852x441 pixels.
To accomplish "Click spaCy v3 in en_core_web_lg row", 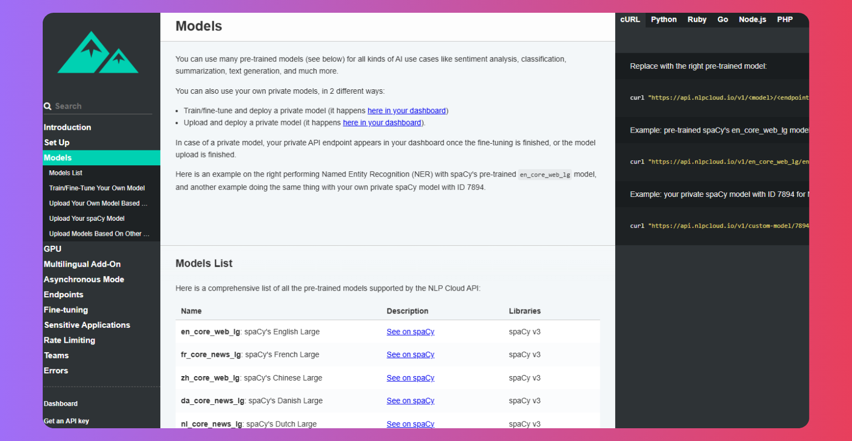I will [x=525, y=332].
